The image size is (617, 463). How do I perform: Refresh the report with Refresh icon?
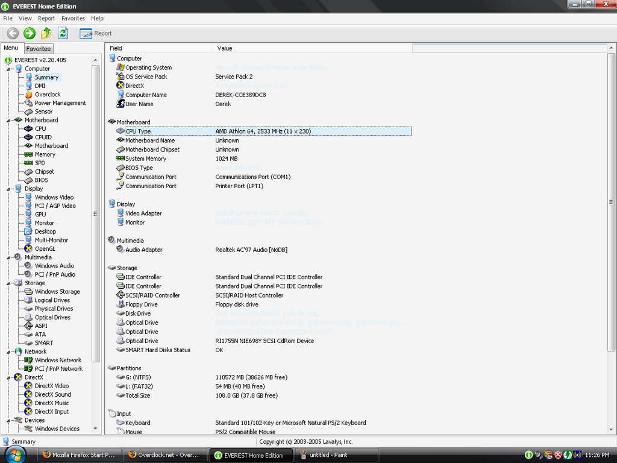(63, 34)
